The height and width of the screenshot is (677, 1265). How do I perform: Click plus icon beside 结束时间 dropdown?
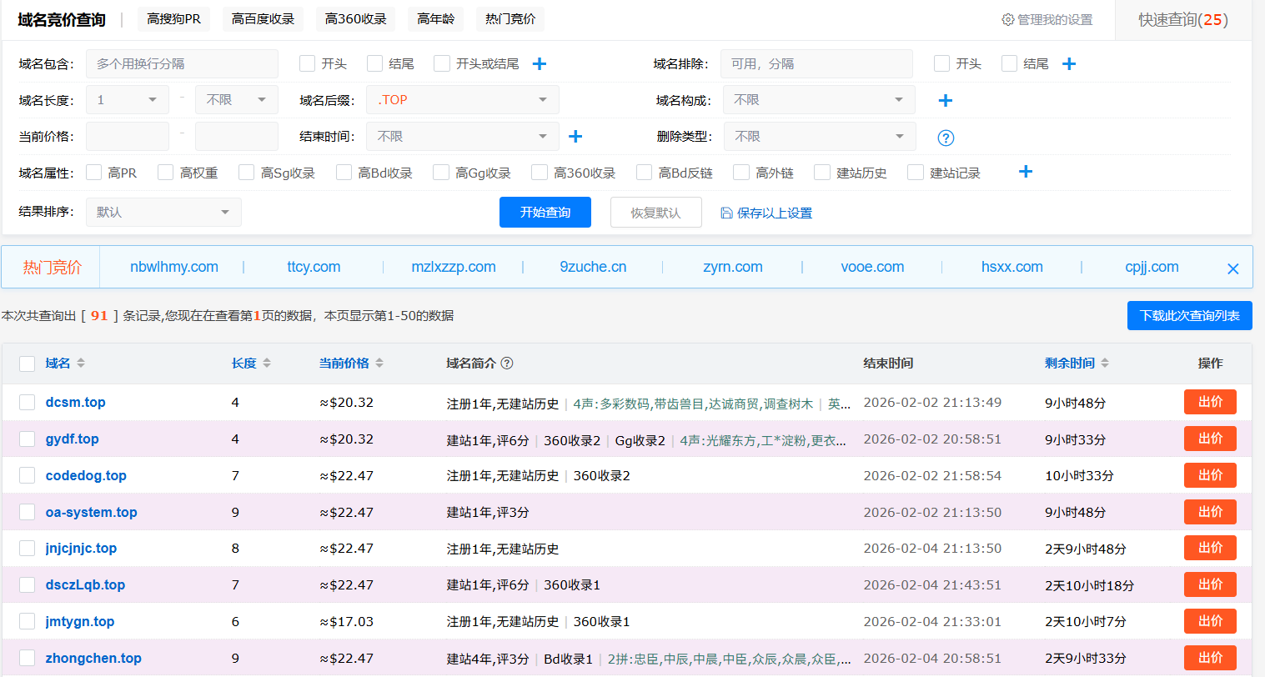click(x=575, y=137)
